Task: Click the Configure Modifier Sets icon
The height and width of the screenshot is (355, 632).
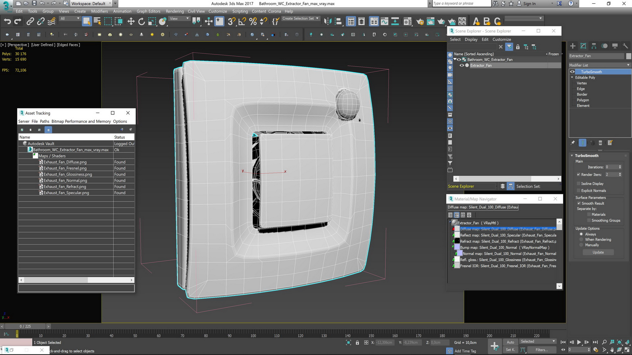Action: point(610,143)
